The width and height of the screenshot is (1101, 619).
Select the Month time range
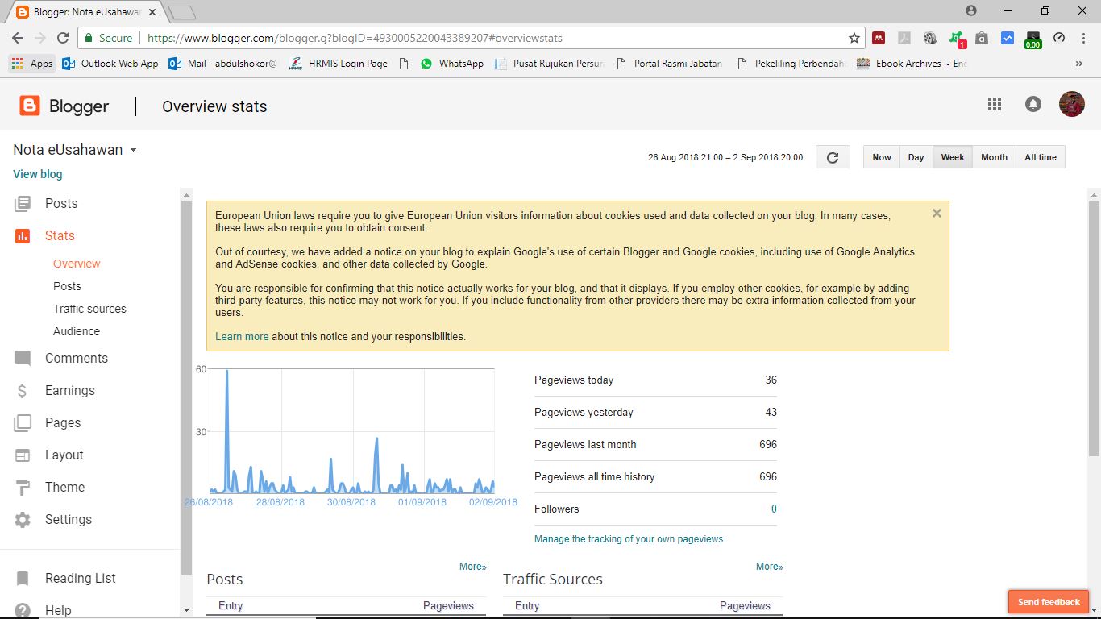click(x=994, y=157)
